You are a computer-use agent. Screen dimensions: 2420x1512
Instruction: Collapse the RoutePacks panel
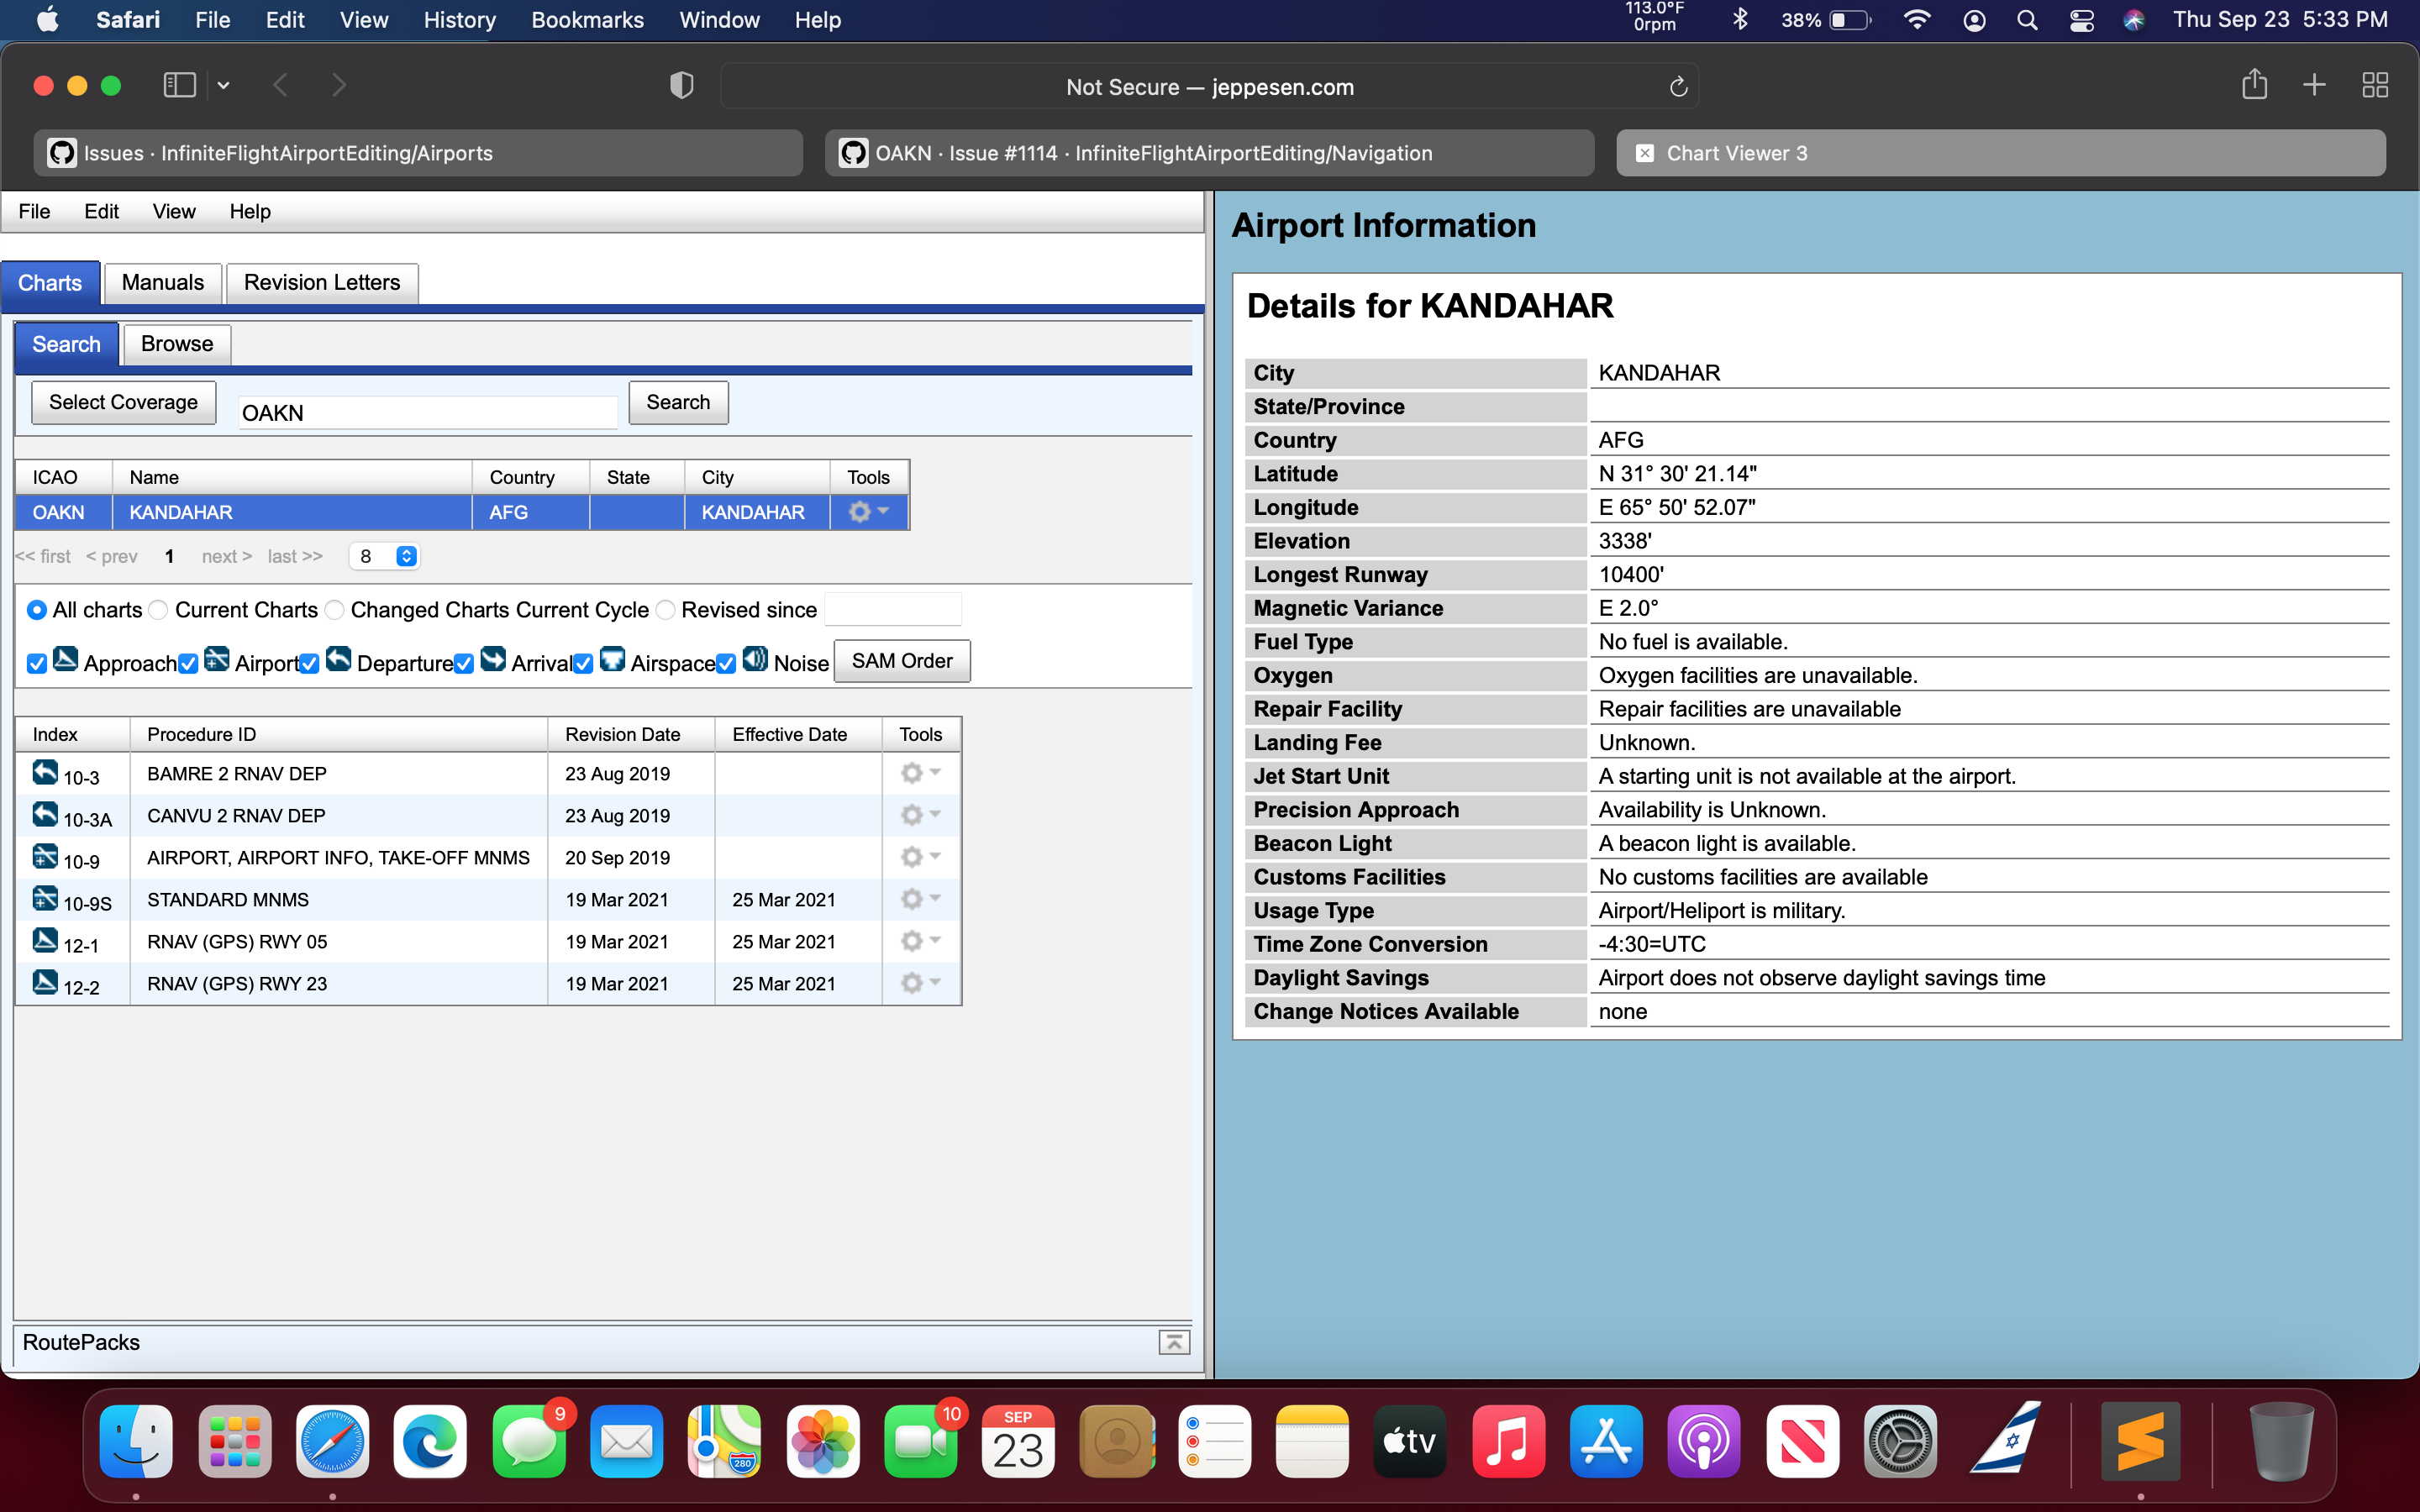[x=1174, y=1342]
